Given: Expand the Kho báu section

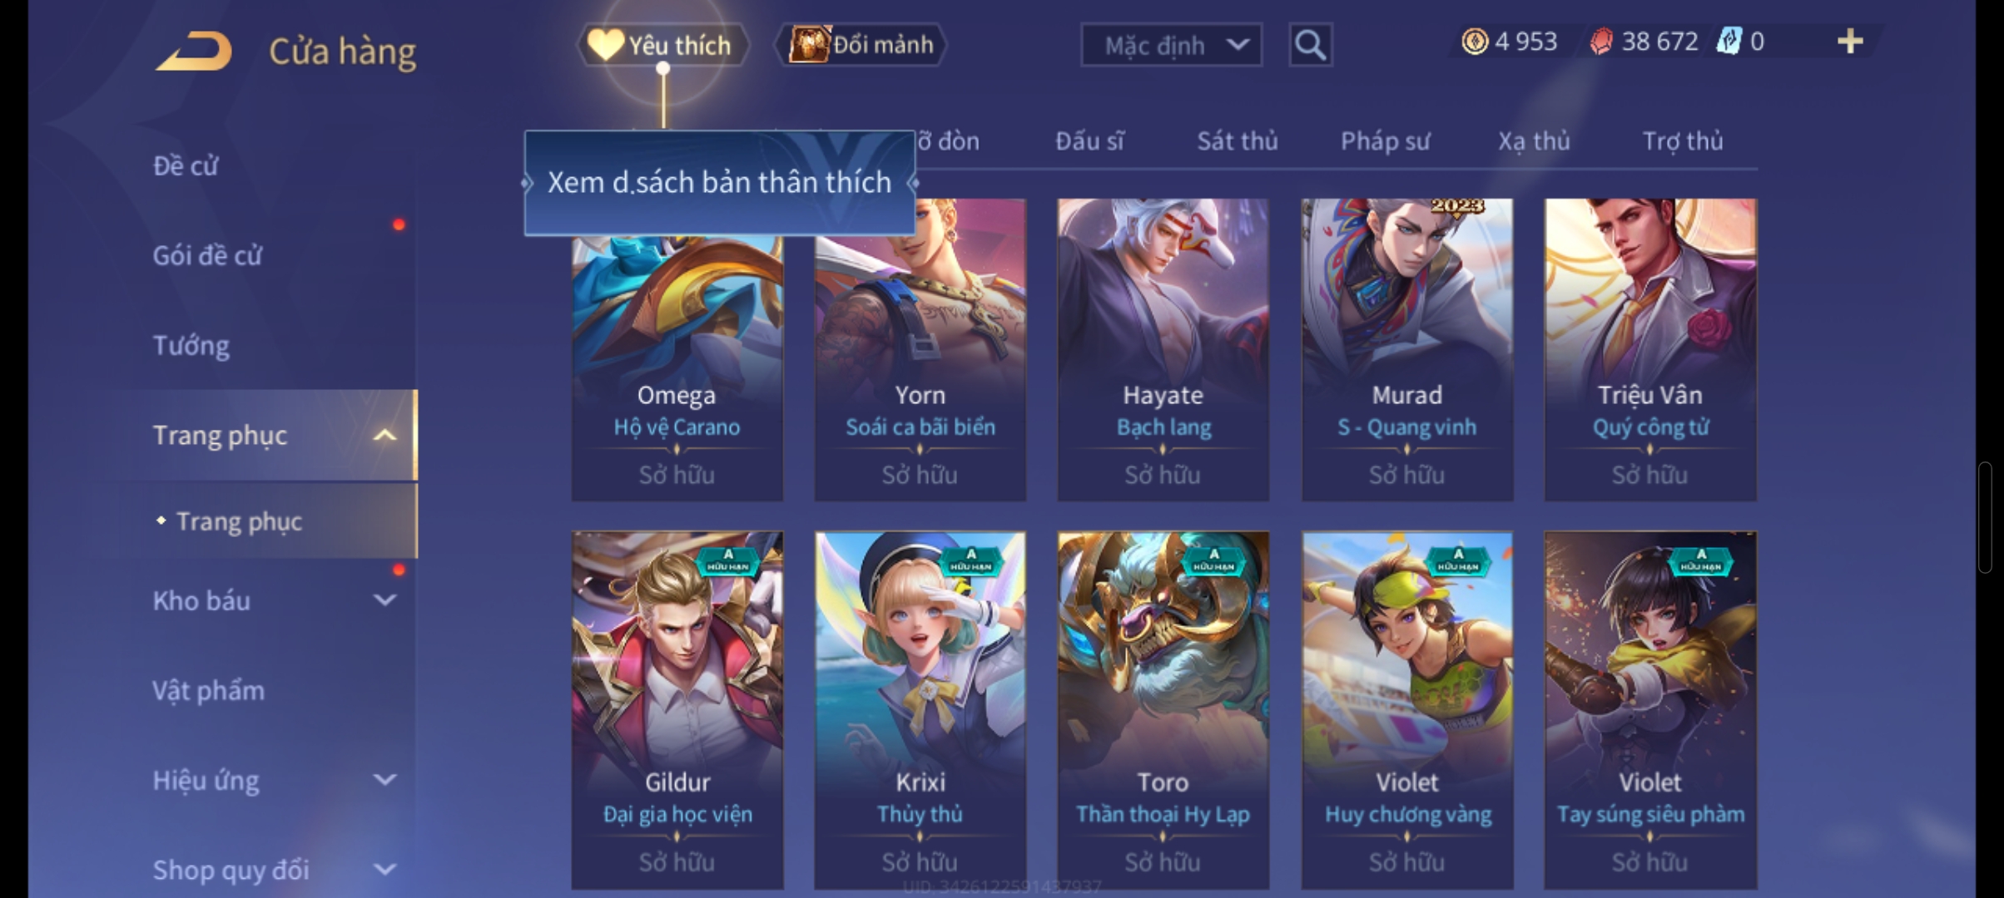Looking at the screenshot, I should (384, 600).
